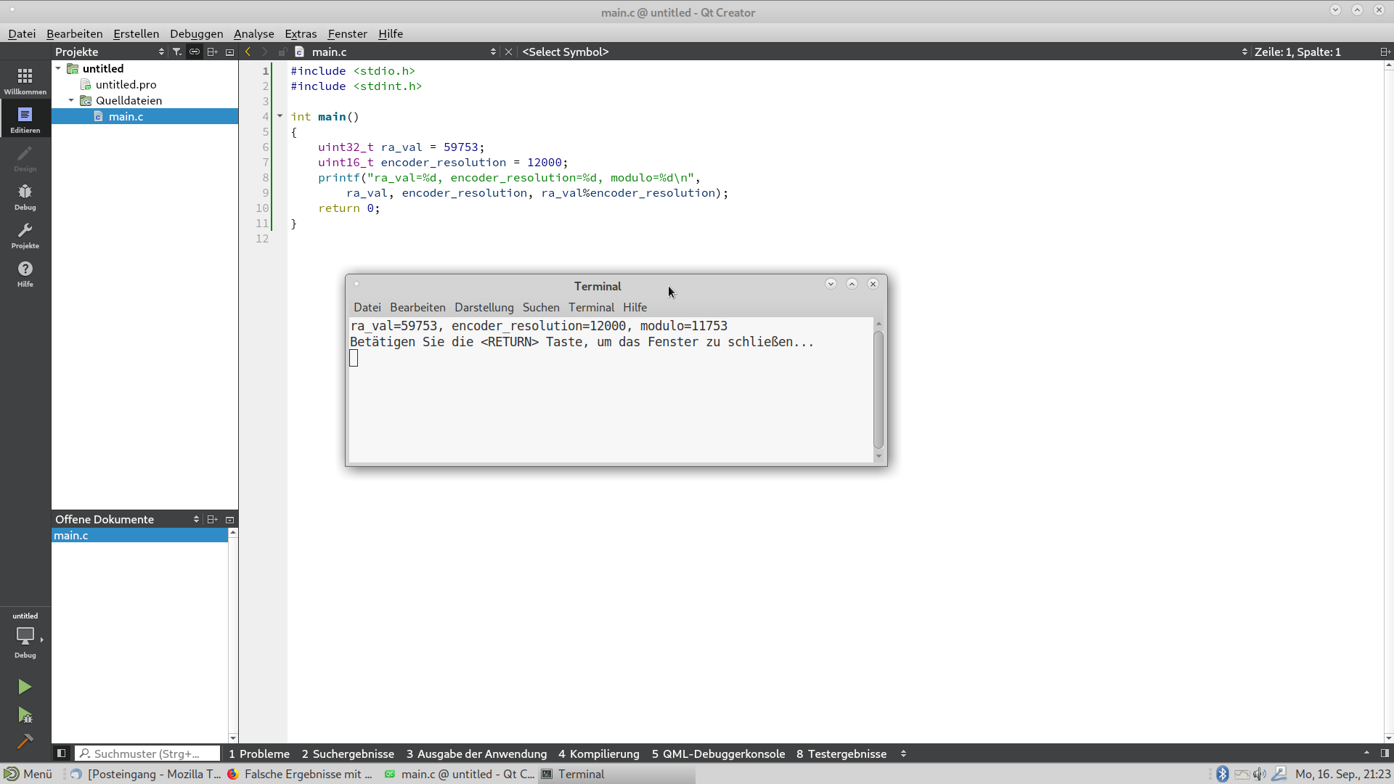The width and height of the screenshot is (1394, 784).
Task: Open the Erstellen menu
Action: [x=136, y=33]
